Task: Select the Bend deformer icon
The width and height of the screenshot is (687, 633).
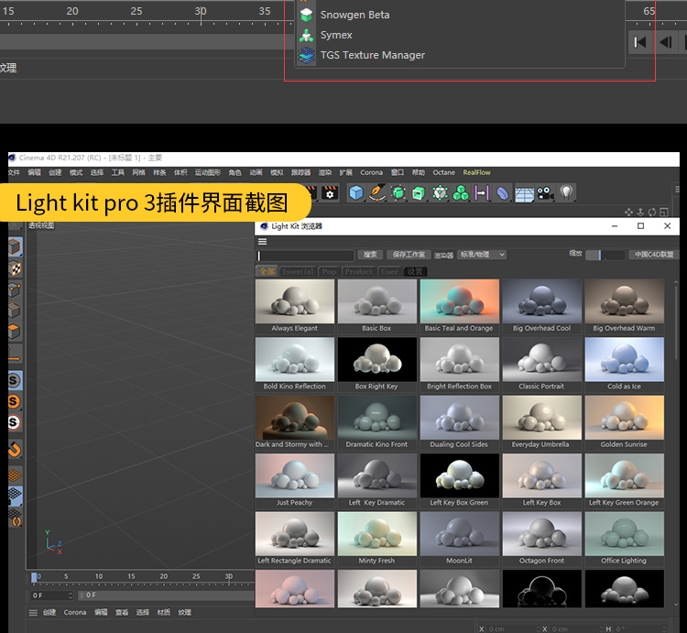Action: point(503,192)
